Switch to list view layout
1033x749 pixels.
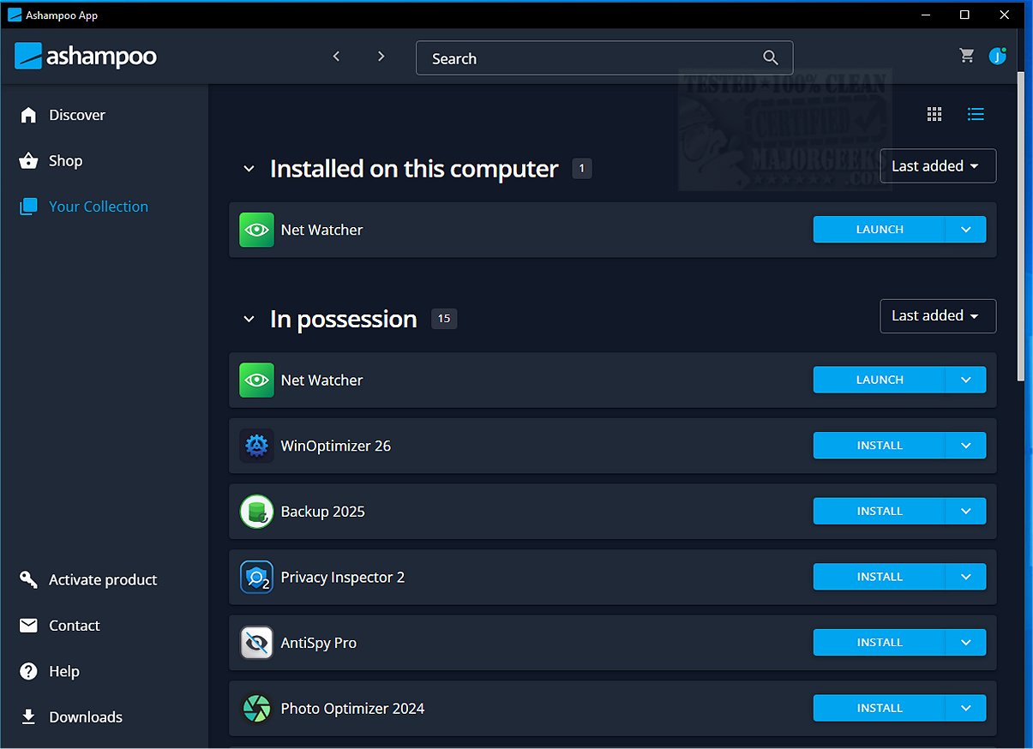click(x=976, y=114)
